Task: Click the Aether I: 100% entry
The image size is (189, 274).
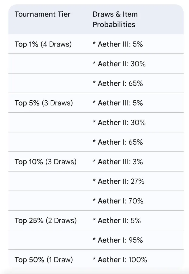Action: coord(120,260)
